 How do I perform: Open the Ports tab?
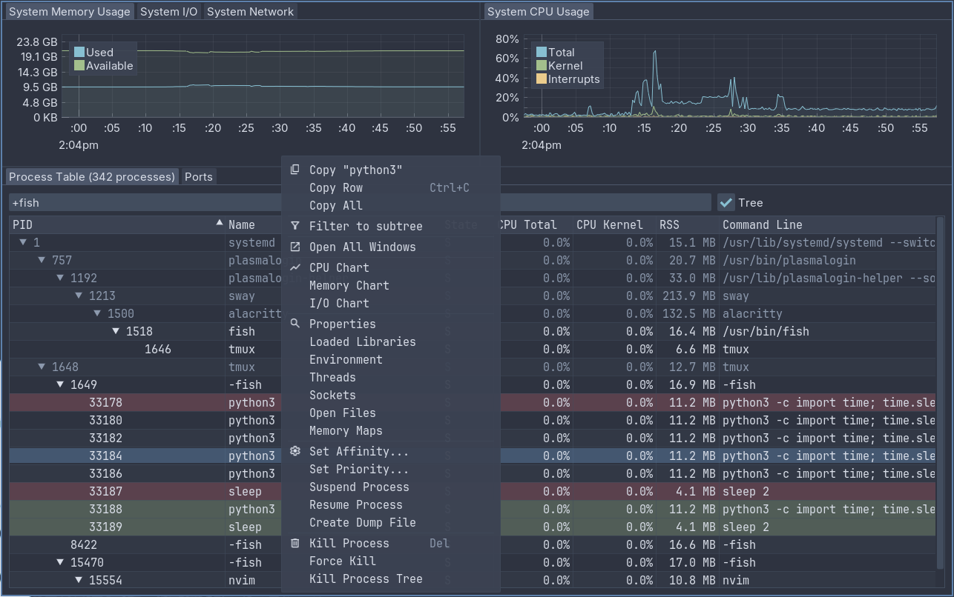pyautogui.click(x=199, y=176)
